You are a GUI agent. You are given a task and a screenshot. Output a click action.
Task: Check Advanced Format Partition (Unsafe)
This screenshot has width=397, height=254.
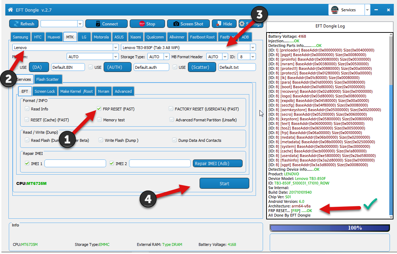tap(172, 120)
